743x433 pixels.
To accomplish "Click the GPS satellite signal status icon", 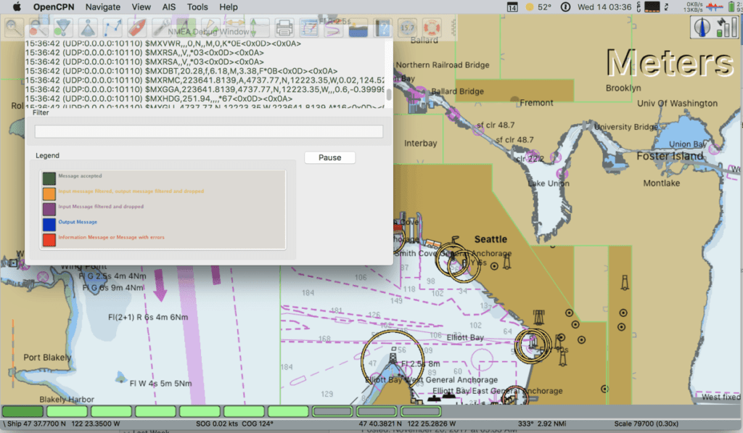I will click(x=726, y=27).
